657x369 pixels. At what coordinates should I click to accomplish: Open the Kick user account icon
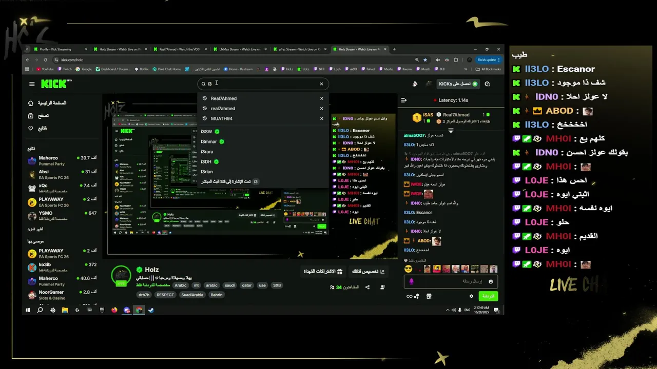429,84
